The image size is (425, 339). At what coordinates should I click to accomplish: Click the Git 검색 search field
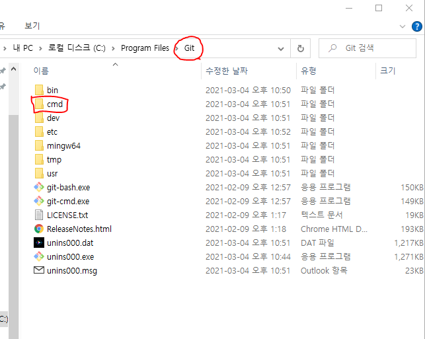[x=367, y=48]
